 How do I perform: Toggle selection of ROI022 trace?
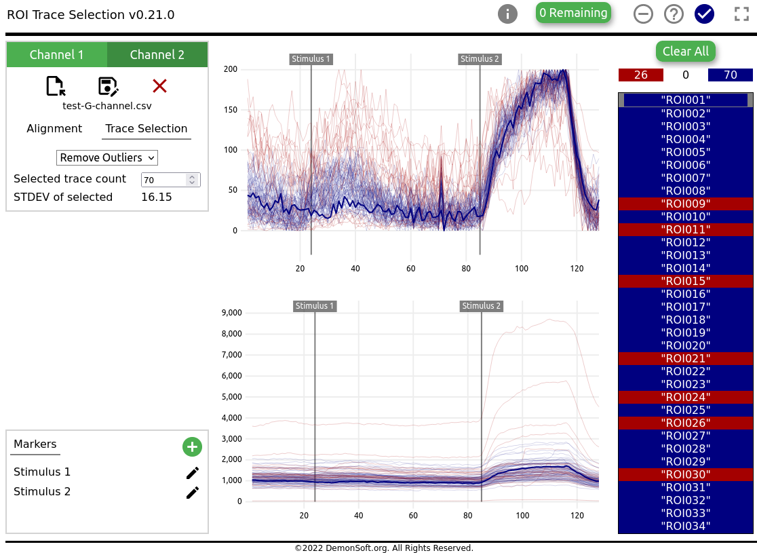click(685, 371)
